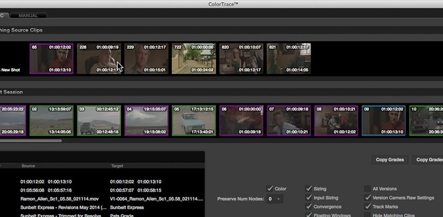The height and width of the screenshot is (217, 443).
Task: Select source clip thumbnail 229
Action: pyautogui.click(x=146, y=58)
